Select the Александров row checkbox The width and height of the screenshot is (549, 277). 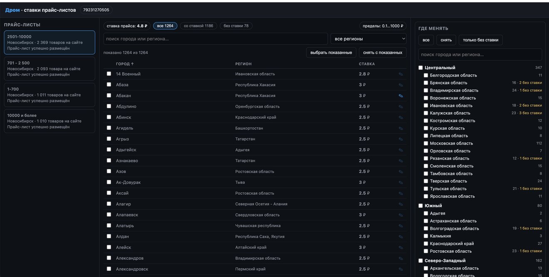point(109,258)
